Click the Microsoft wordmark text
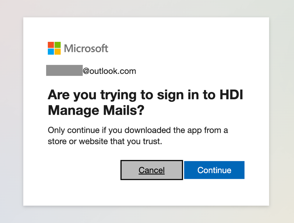The width and height of the screenshot is (294, 223). coord(86,48)
